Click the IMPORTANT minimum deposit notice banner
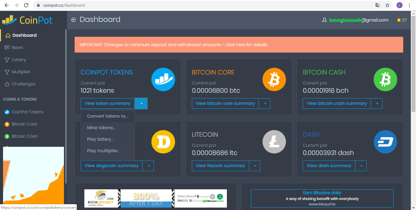This screenshot has width=416, height=210. tap(239, 45)
